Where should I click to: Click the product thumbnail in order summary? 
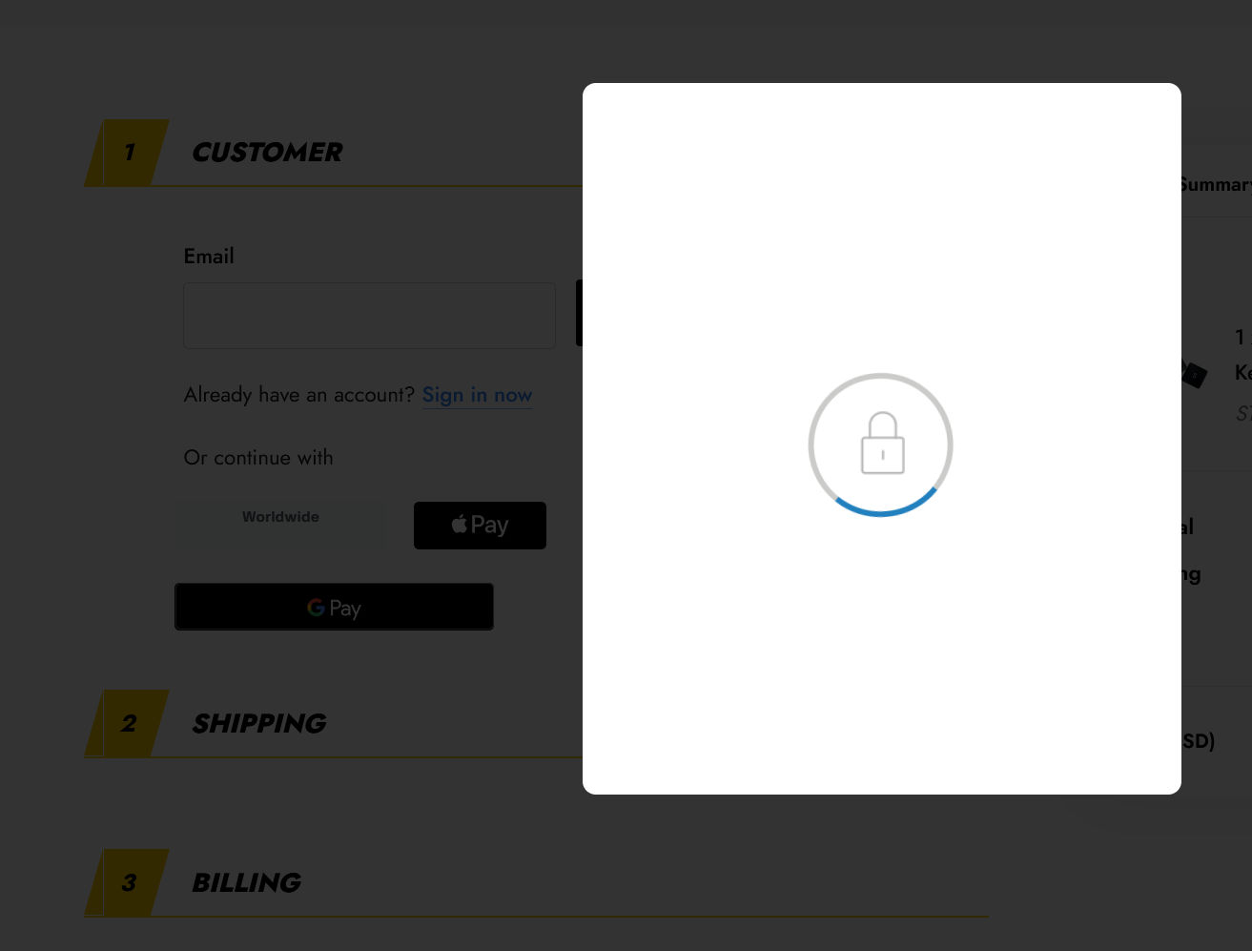[x=1194, y=373]
